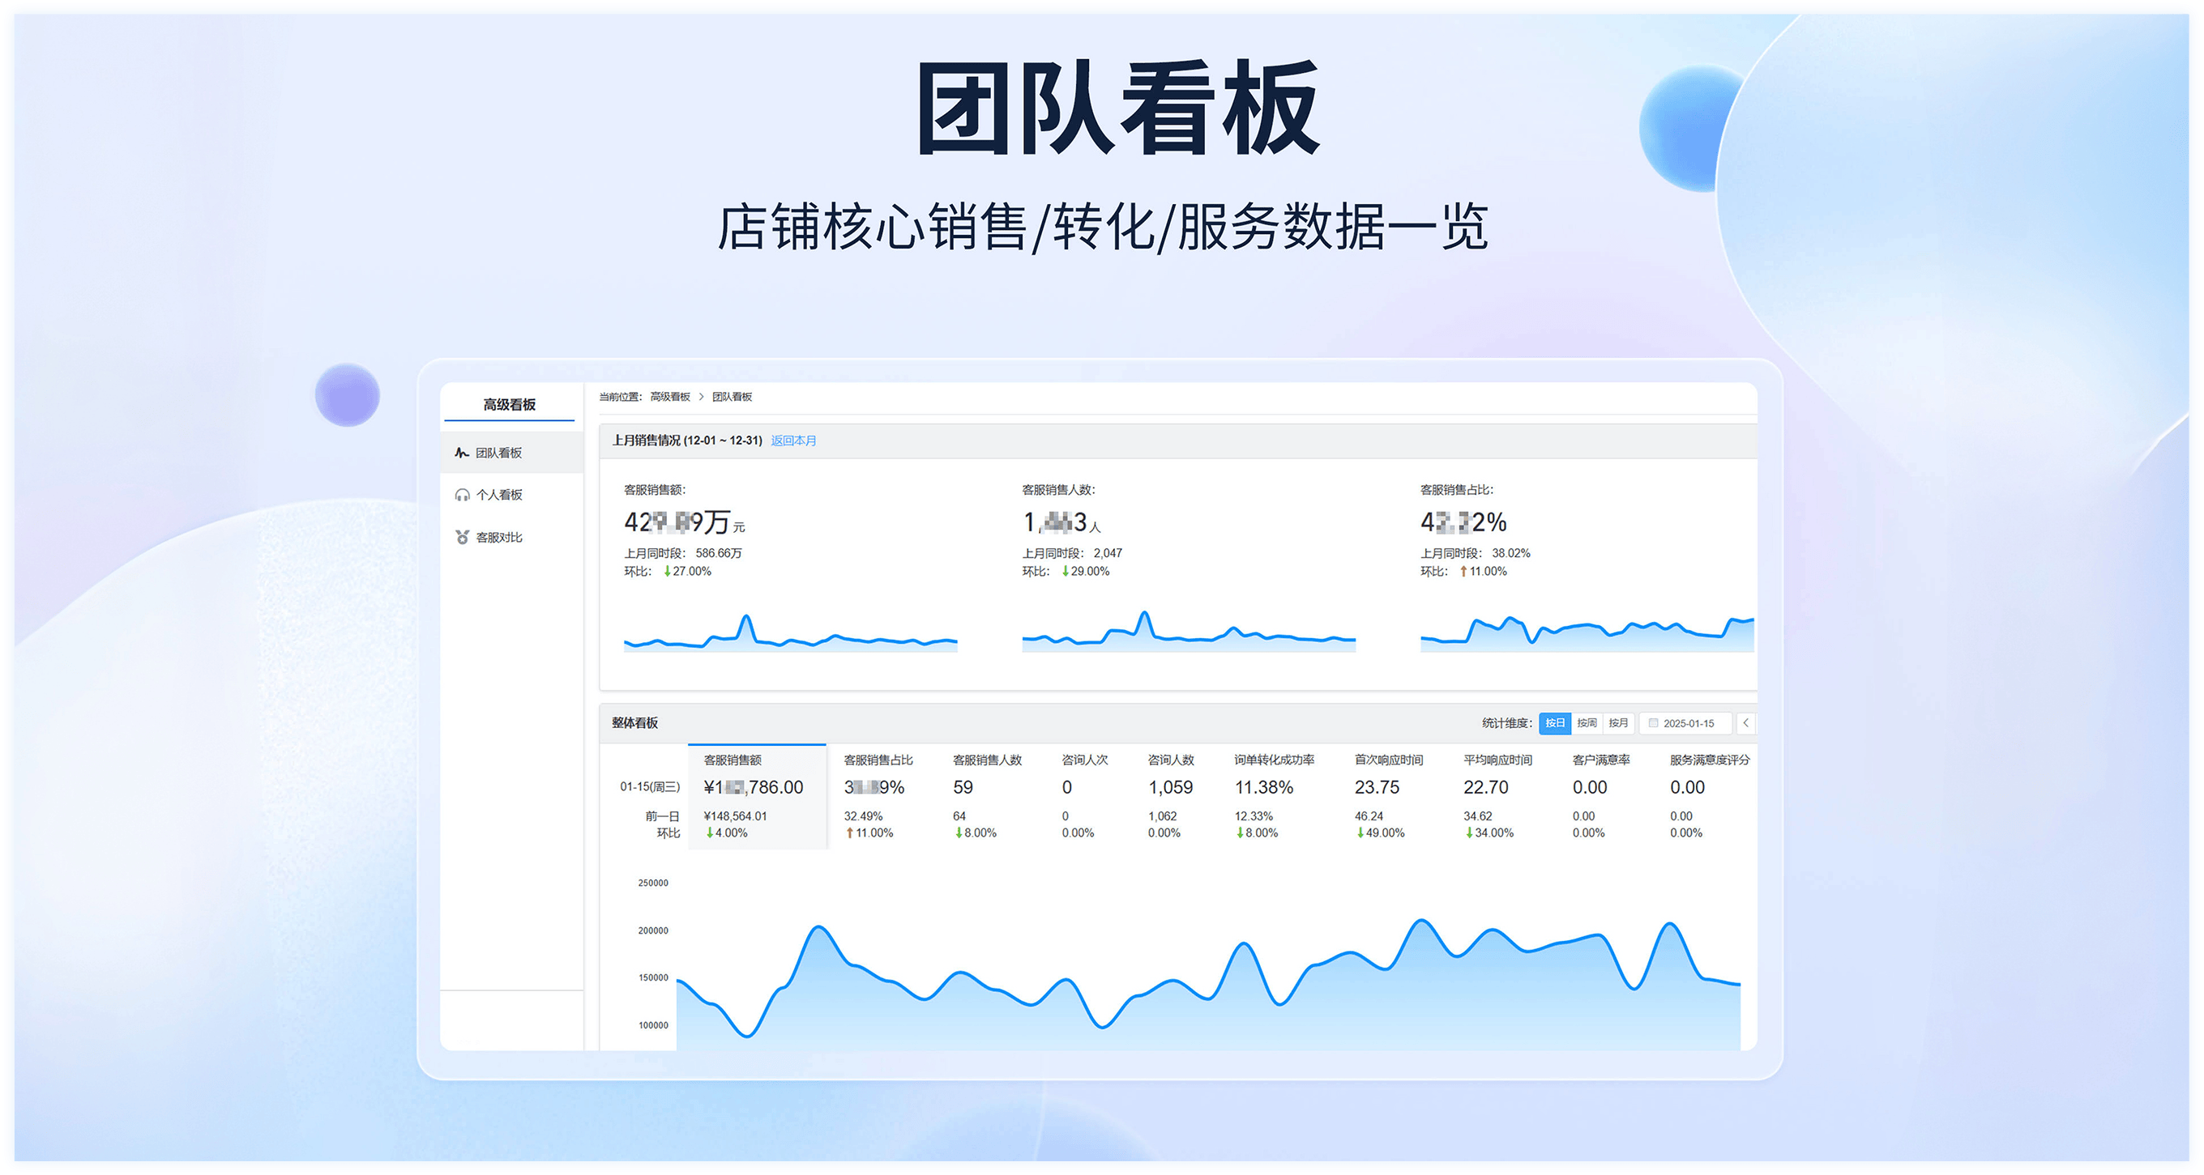Click 高级看板 in the breadcrumb path
2204x1175 pixels.
pos(670,397)
